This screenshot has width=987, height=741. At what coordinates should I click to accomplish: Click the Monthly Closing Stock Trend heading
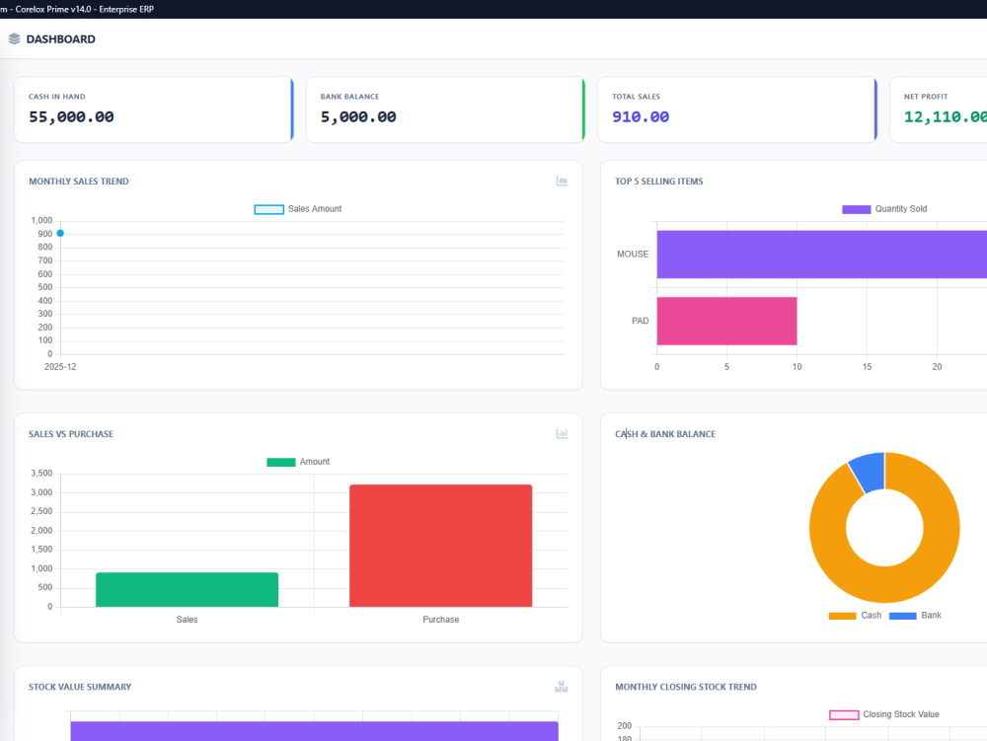point(686,687)
